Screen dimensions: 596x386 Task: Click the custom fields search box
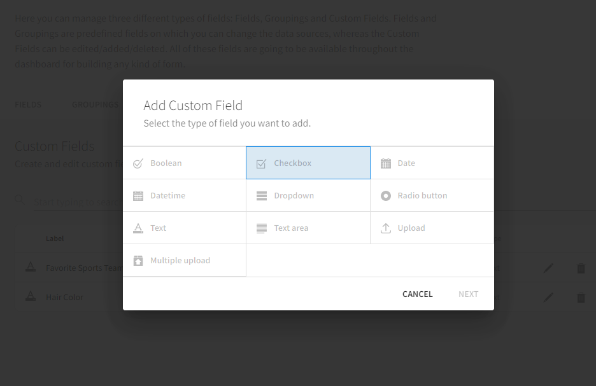(x=76, y=202)
